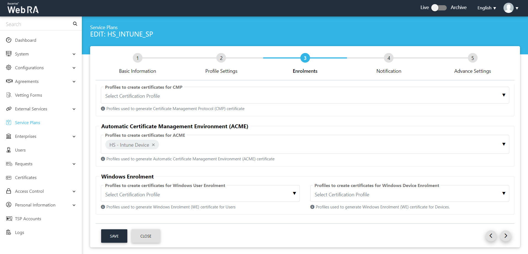
Task: Open Windows Device Enrolment profile dropdown
Action: point(503,194)
